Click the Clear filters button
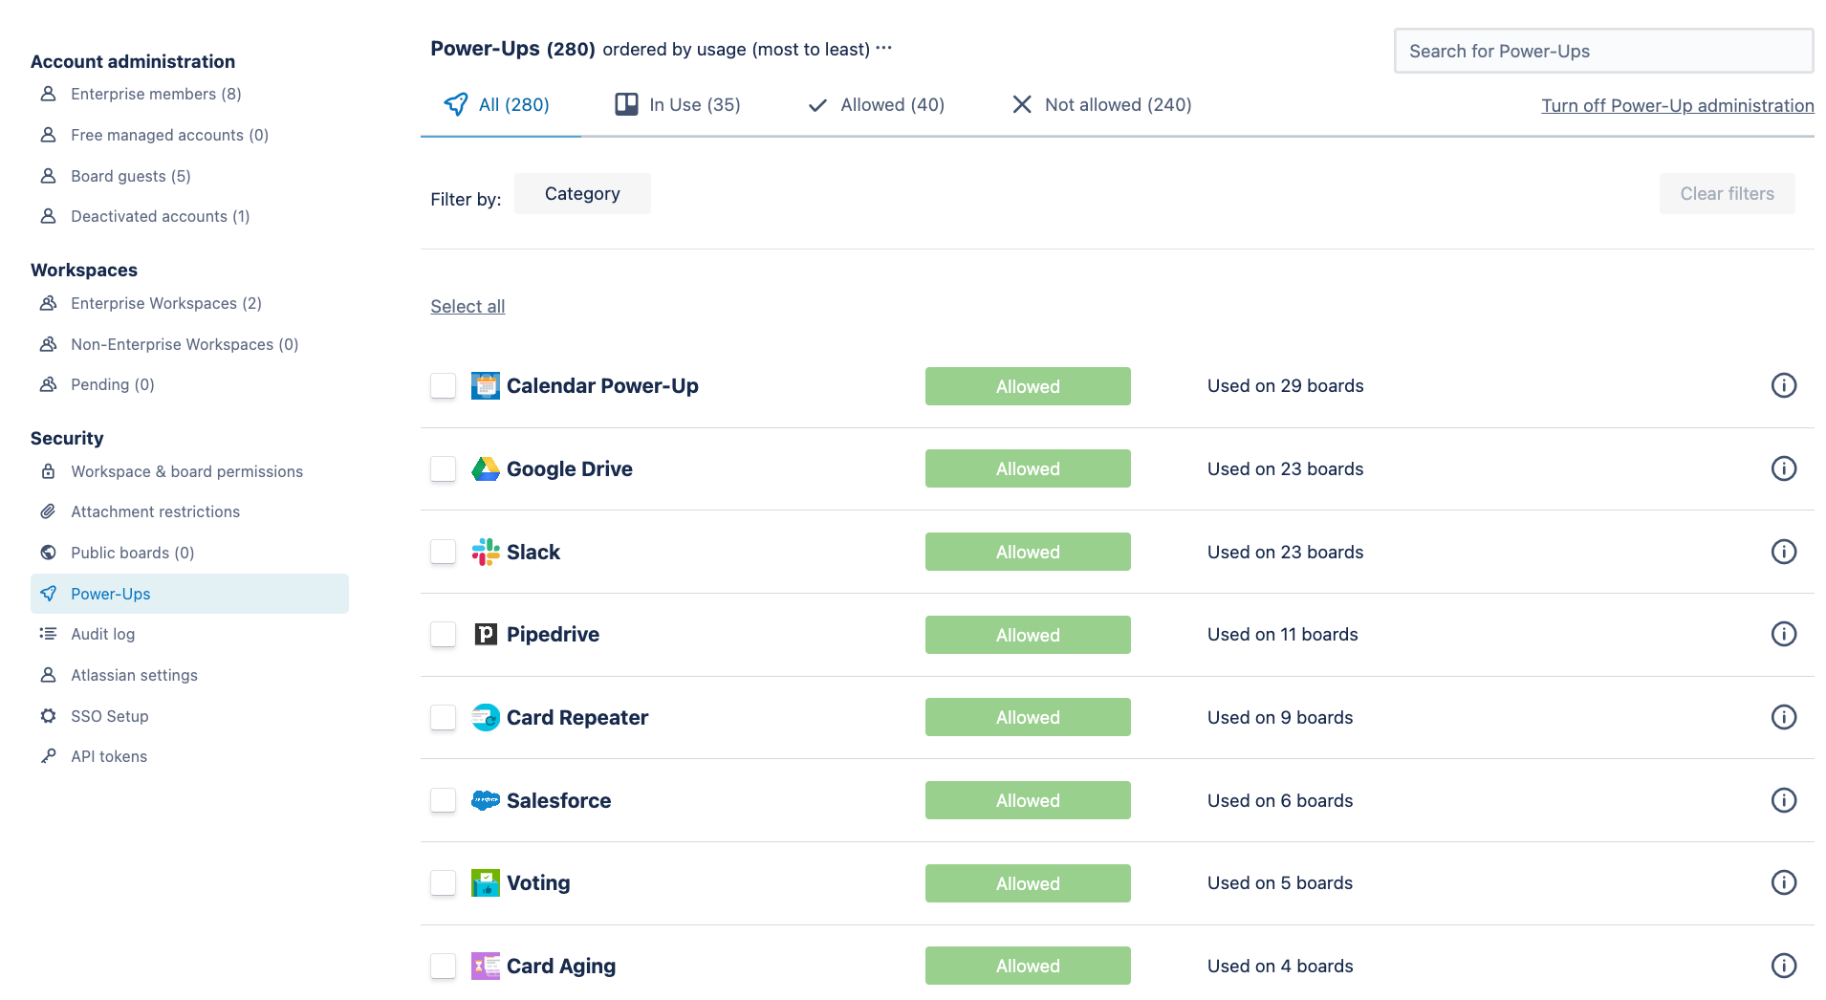Screen dimensions: 1826x1000 pyautogui.click(x=1728, y=194)
